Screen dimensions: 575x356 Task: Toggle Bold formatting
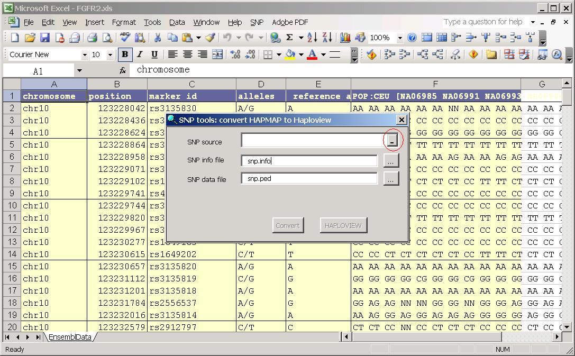click(125, 54)
